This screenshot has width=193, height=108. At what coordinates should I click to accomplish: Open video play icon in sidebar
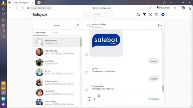click(3, 31)
